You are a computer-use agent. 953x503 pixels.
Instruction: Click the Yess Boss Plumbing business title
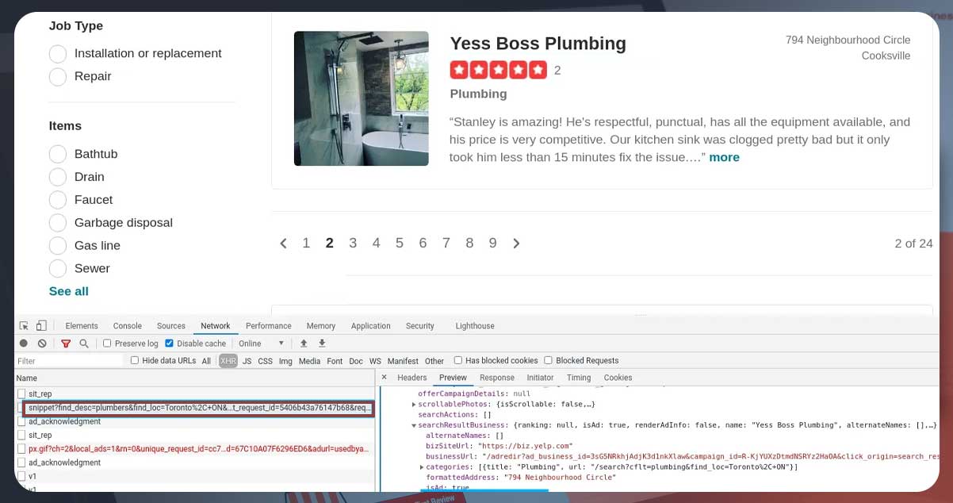pos(538,44)
